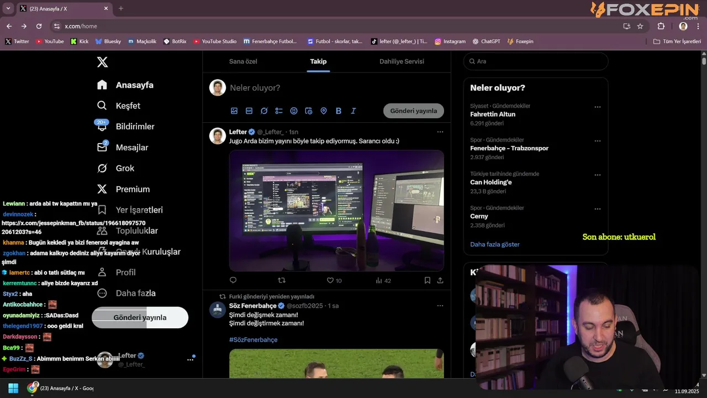Click Daha fazla göster link
Viewport: 707px width, 398px height.
click(495, 244)
